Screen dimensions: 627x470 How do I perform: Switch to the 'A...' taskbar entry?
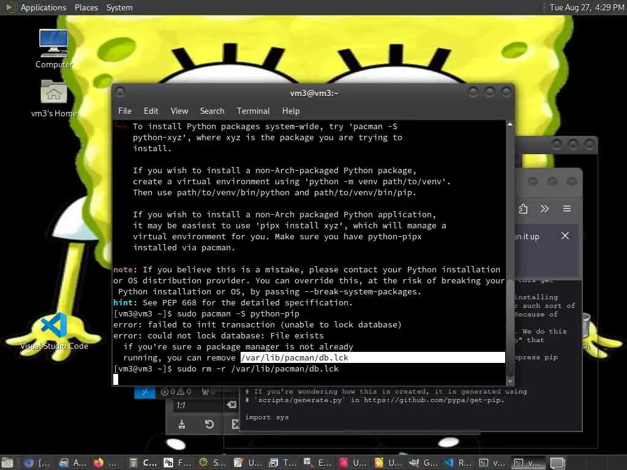tap(72, 463)
